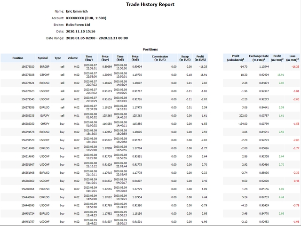Click the Date Range value

[97, 38]
